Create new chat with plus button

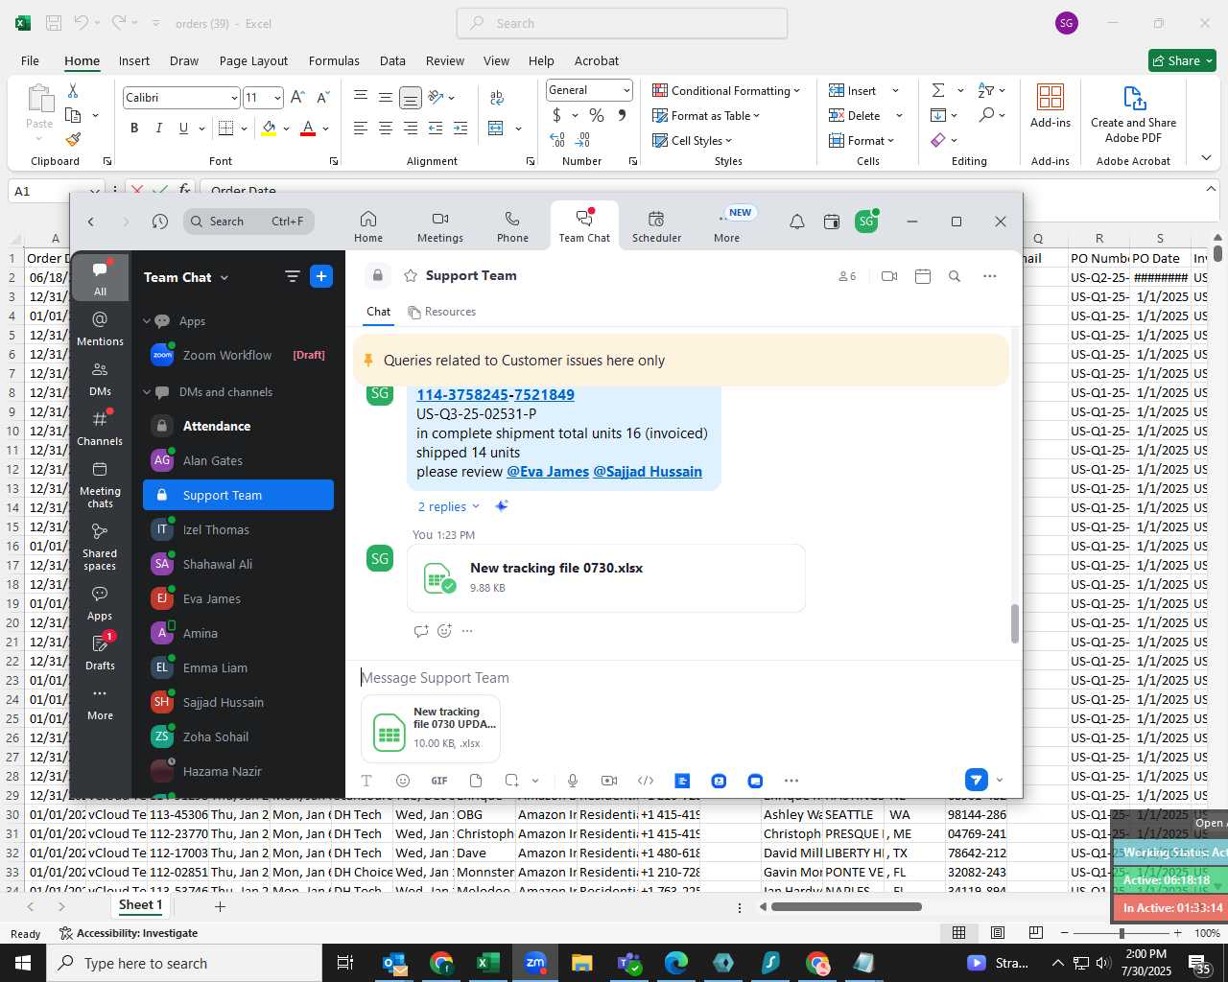pos(321,277)
